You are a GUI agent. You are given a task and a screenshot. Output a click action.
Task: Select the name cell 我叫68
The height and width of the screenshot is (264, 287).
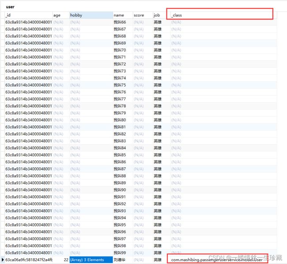[x=123, y=36]
